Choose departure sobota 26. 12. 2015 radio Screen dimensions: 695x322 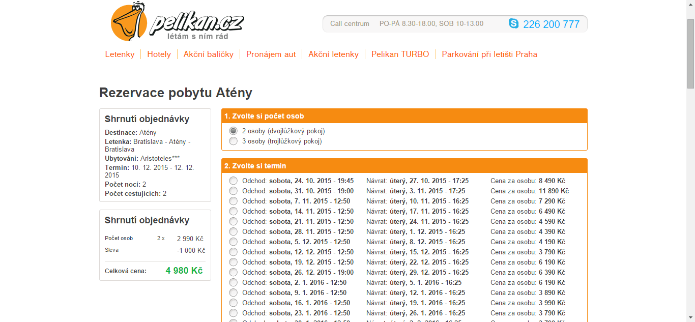tap(234, 272)
